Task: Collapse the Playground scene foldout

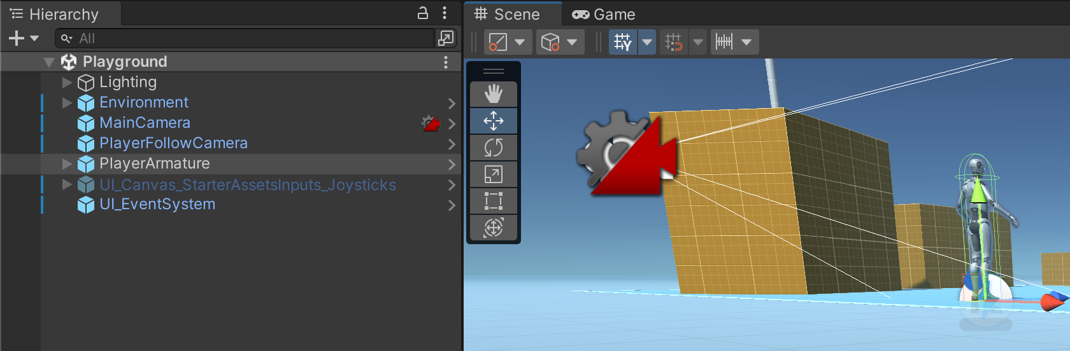Action: [49, 62]
